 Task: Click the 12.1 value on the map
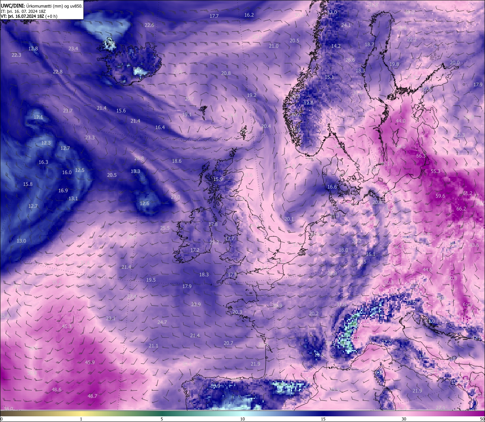[x=38, y=117]
